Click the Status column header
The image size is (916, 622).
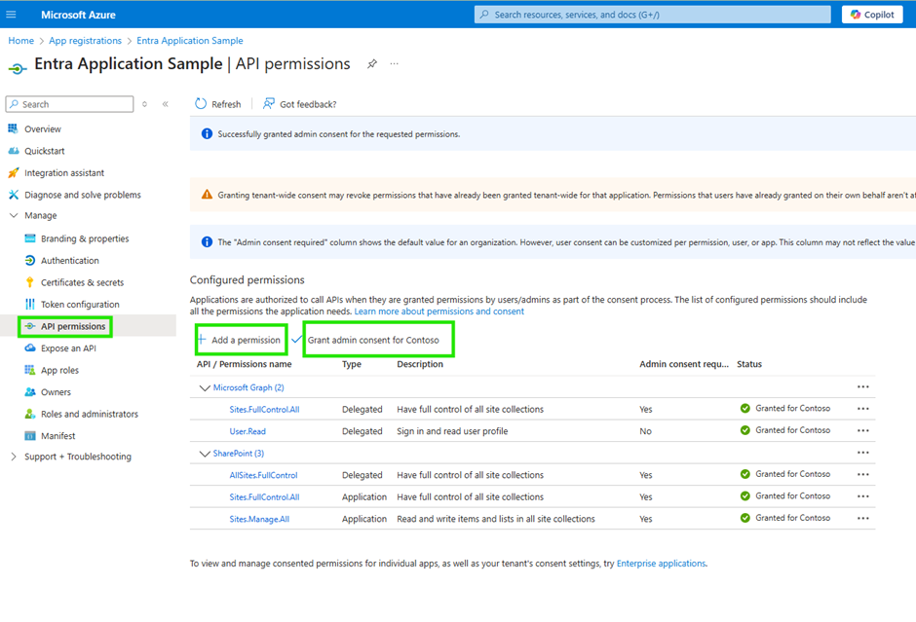point(749,364)
